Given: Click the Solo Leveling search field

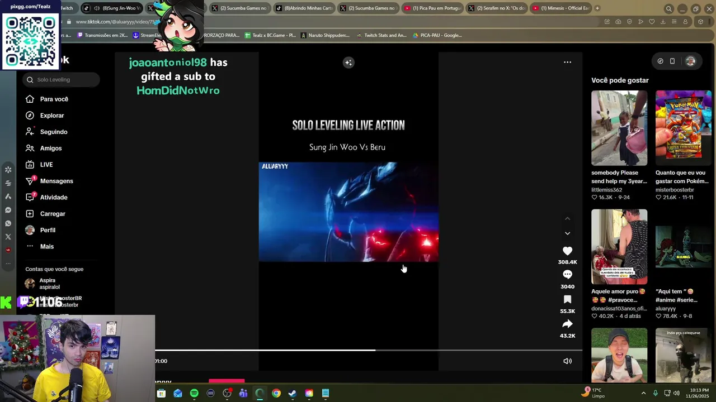Looking at the screenshot, I should pyautogui.click(x=62, y=80).
